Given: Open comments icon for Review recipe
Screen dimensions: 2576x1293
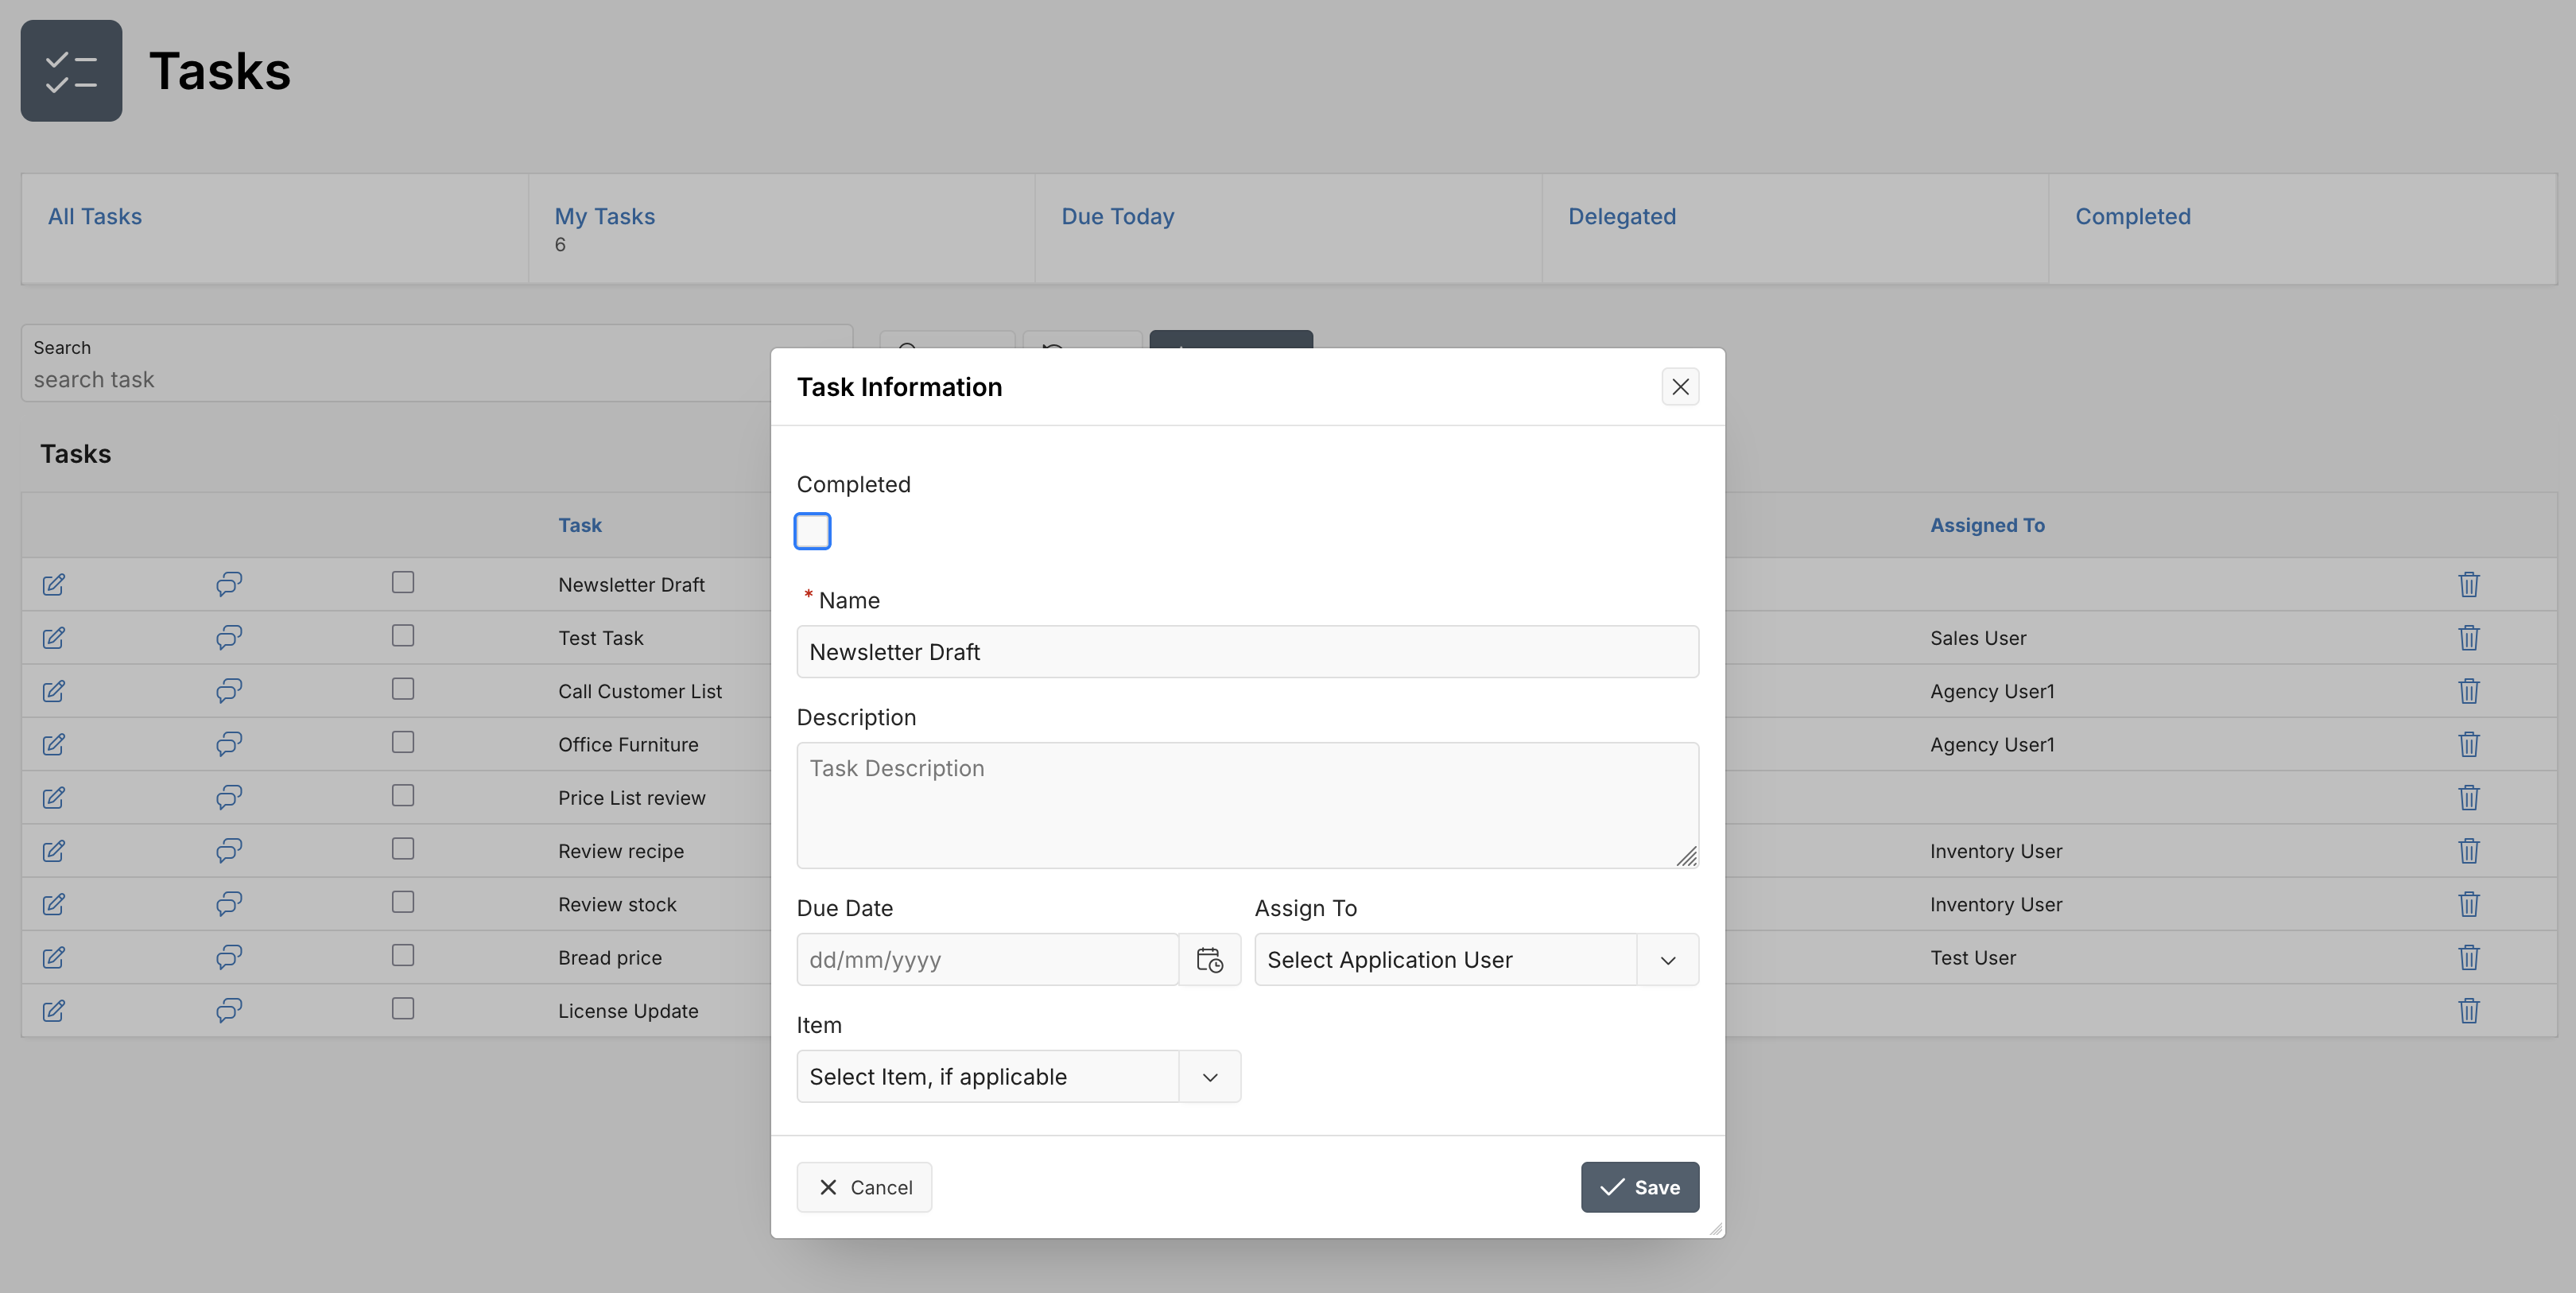Looking at the screenshot, I should [229, 851].
